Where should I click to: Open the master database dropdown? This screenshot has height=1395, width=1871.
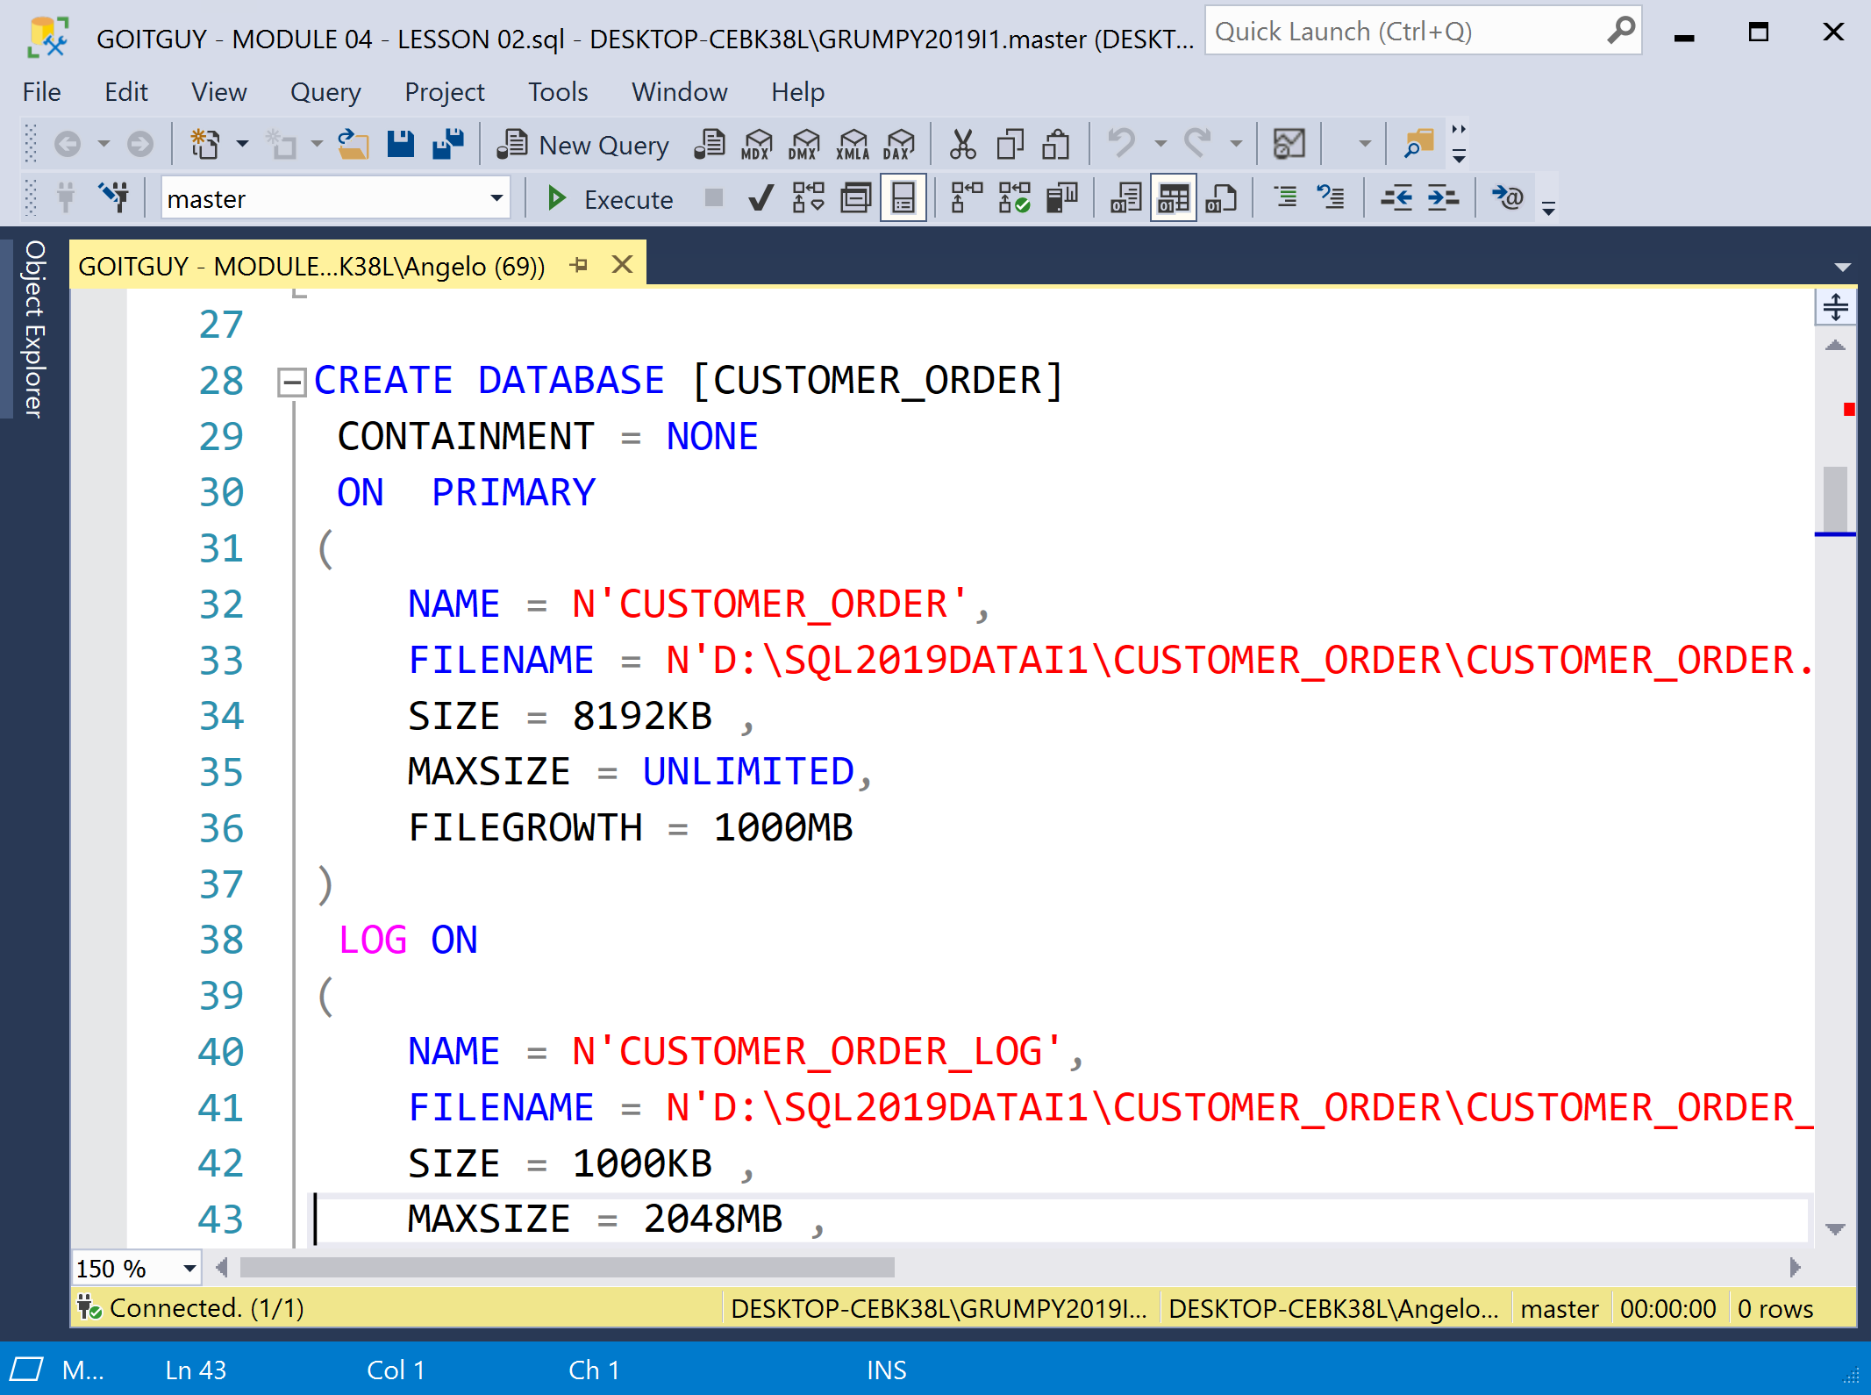[x=496, y=198]
